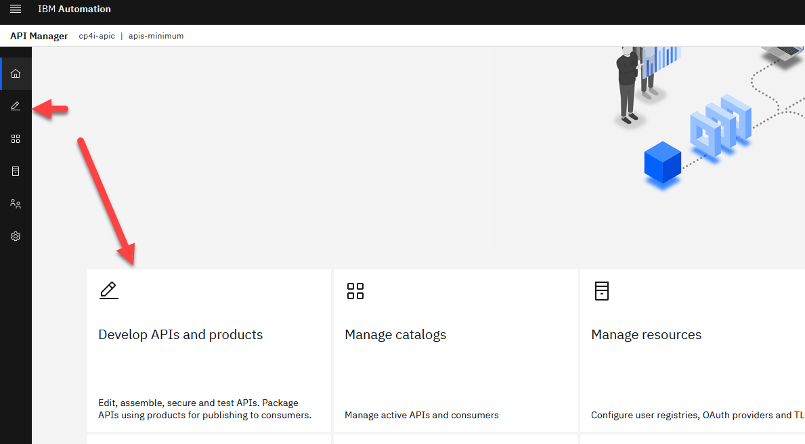Open the Manage resources tile title
Screen dimensions: 805x444
(646, 335)
